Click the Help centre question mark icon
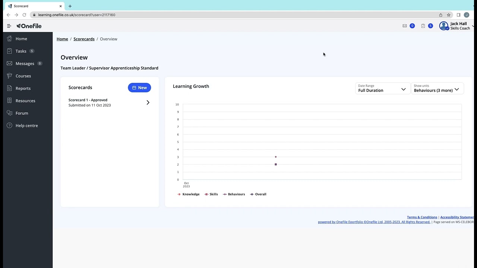This screenshot has width=477, height=268. (x=9, y=125)
